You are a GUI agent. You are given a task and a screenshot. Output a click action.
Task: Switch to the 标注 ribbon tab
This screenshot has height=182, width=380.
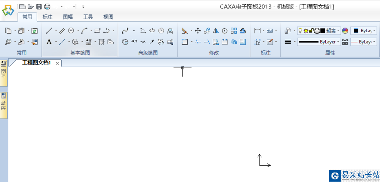pyautogui.click(x=47, y=17)
